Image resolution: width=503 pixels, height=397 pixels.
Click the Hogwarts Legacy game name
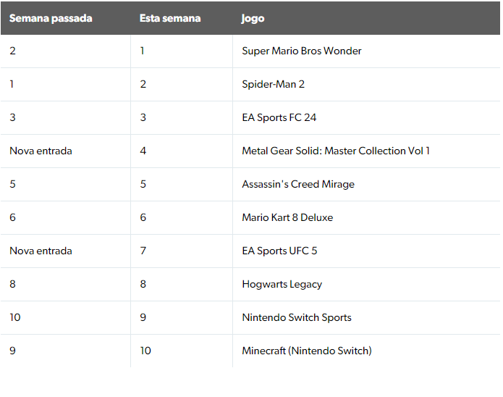coord(282,284)
